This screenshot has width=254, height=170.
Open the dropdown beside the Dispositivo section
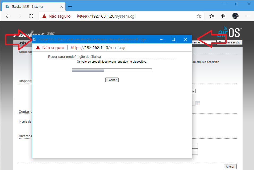(x=194, y=91)
